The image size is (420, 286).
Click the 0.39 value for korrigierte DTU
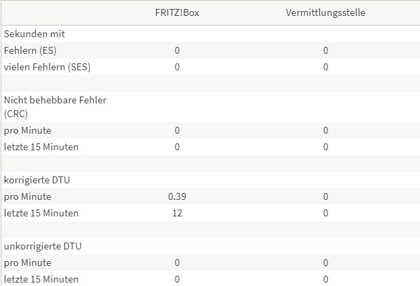[x=177, y=196]
